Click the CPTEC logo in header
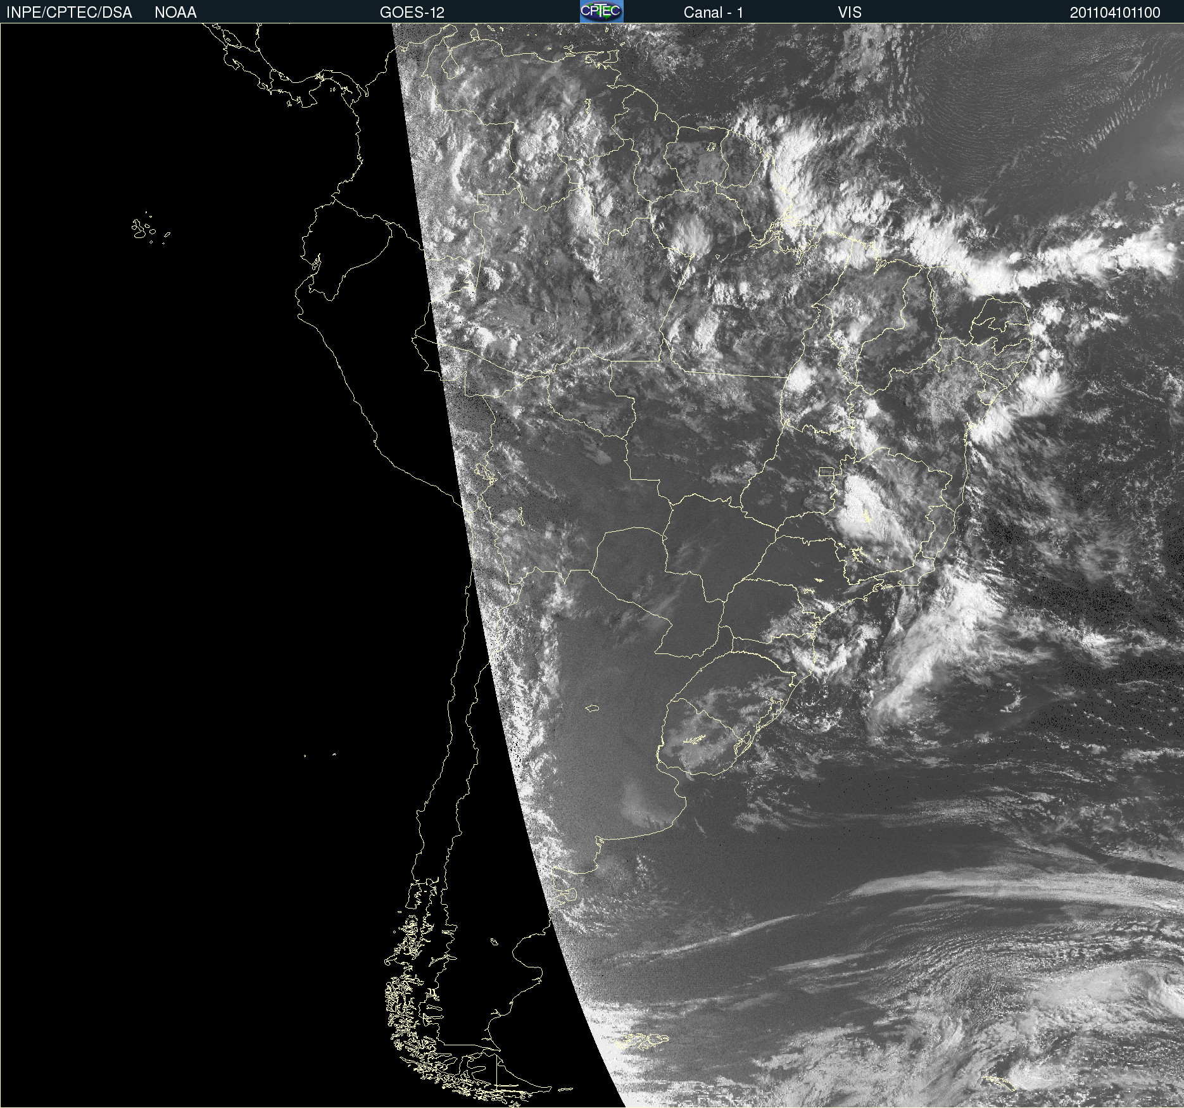 point(601,11)
